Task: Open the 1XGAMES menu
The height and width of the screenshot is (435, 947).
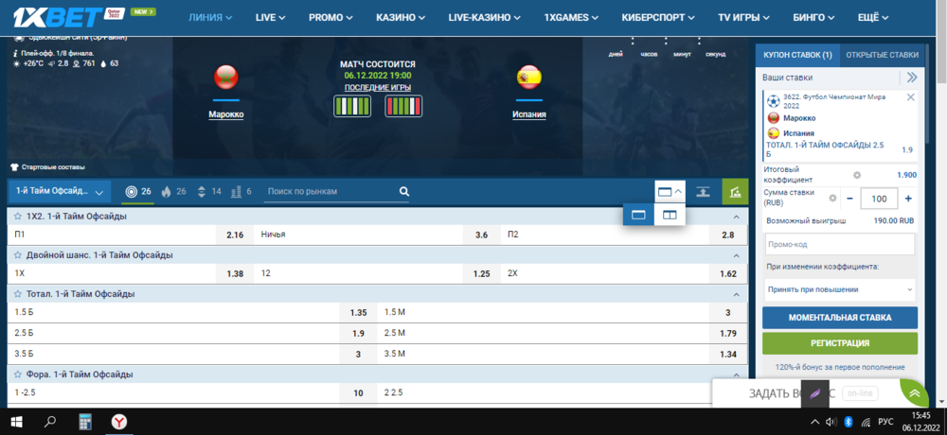Action: pyautogui.click(x=571, y=18)
